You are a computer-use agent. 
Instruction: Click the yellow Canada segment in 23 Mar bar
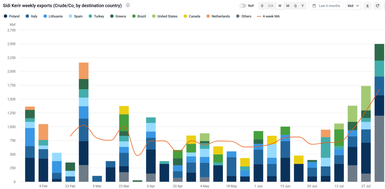point(124,110)
